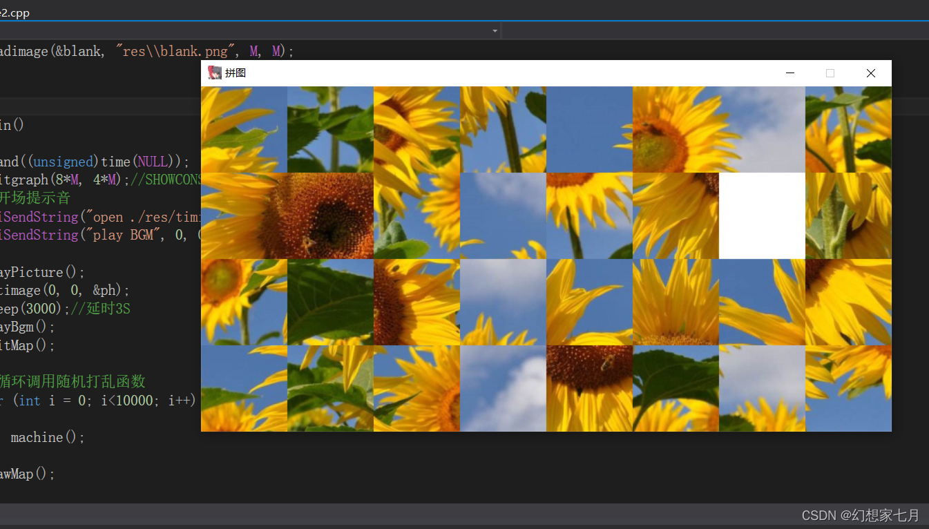Click the code line itMap();
Viewport: 929px width, 529px height.
pyautogui.click(x=28, y=345)
